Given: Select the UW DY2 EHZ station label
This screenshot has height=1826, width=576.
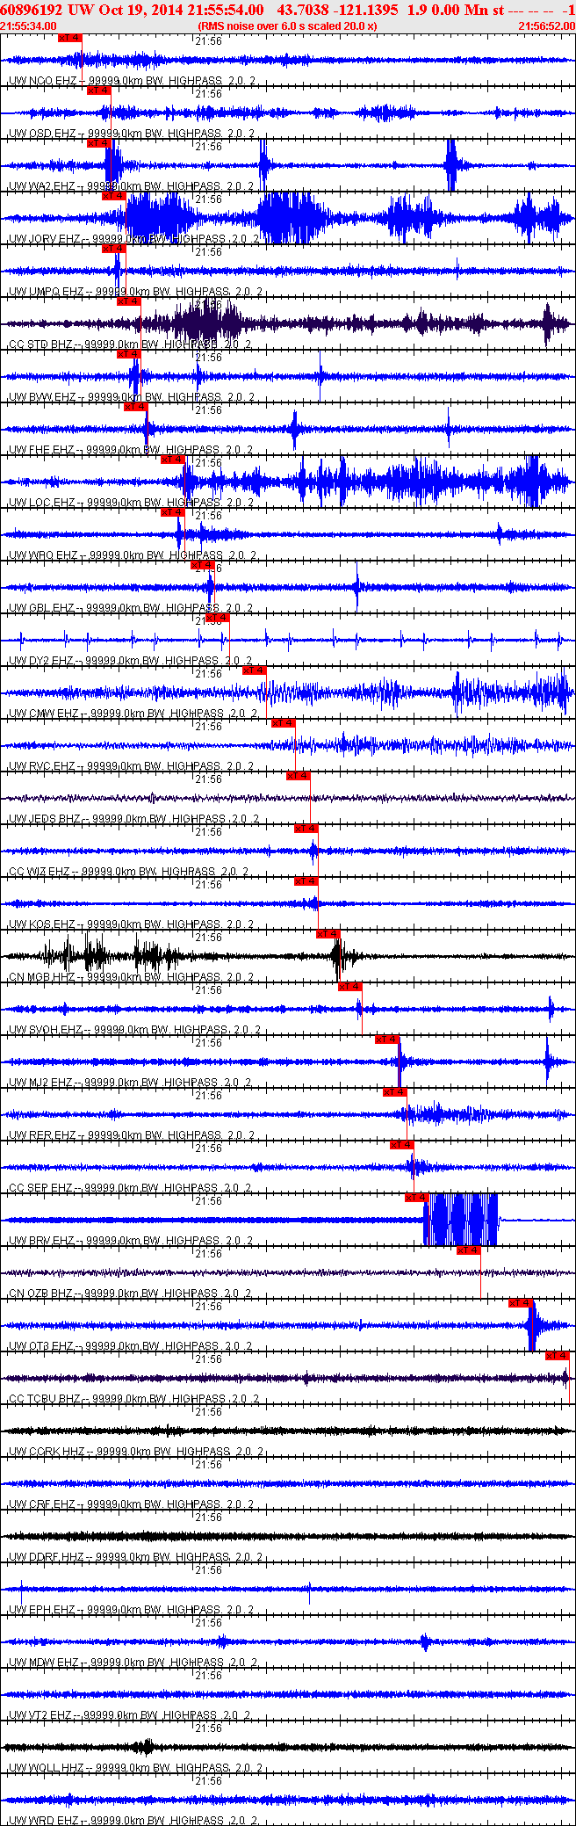Looking at the screenshot, I should tap(41, 661).
